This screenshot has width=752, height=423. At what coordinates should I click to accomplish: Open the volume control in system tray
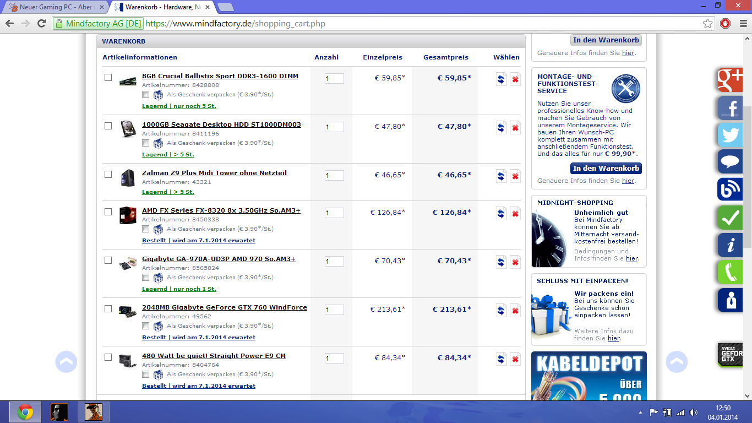click(694, 413)
